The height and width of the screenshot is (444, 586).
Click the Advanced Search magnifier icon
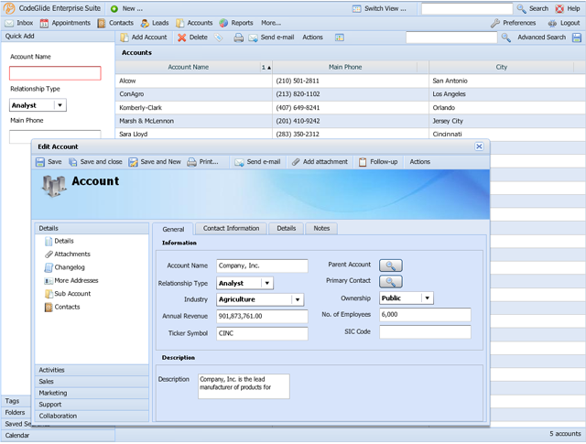coord(506,38)
